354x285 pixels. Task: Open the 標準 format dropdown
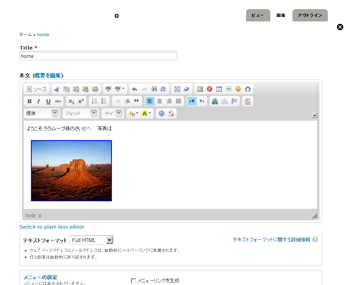coord(42,114)
